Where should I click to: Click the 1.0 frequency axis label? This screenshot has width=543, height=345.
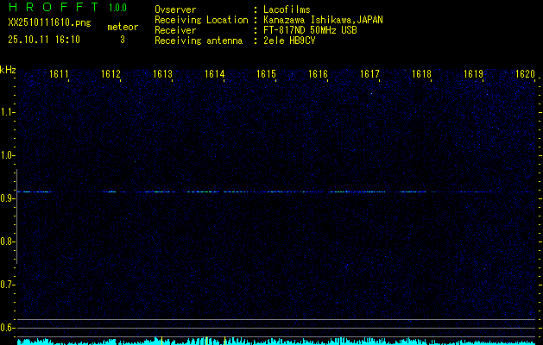(x=8, y=155)
